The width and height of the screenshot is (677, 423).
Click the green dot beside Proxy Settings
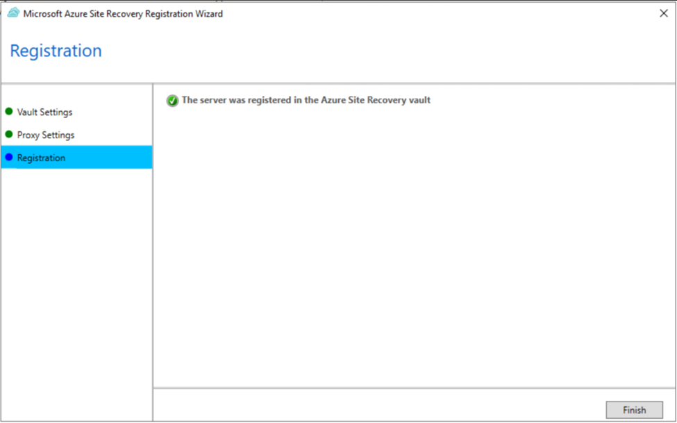(8, 134)
